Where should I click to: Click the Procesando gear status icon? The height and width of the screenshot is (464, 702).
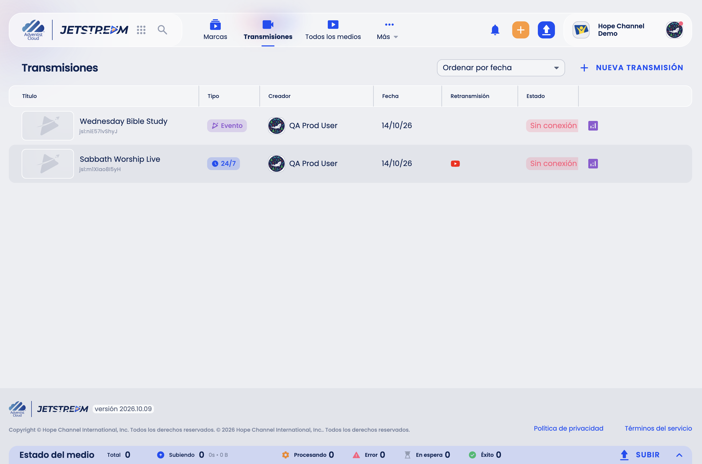[x=285, y=455]
